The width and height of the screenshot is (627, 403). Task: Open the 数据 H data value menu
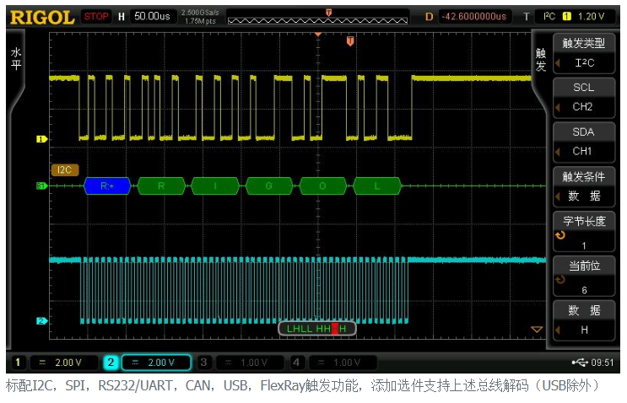click(584, 320)
